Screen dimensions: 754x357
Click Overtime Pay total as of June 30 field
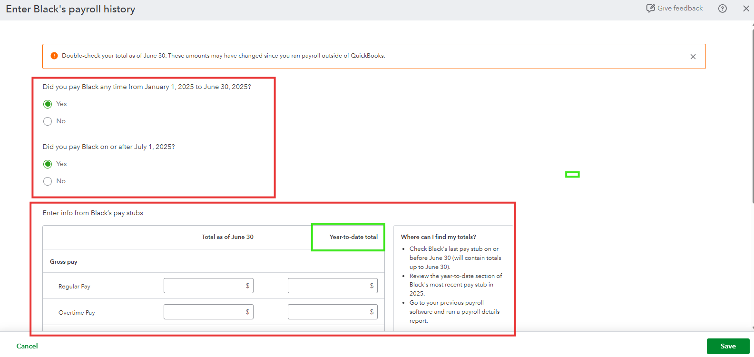pyautogui.click(x=208, y=312)
